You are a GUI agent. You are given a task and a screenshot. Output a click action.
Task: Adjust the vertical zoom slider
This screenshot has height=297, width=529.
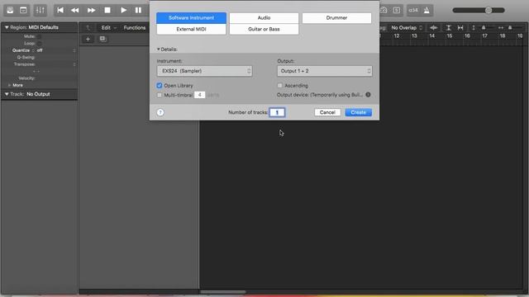484,27
